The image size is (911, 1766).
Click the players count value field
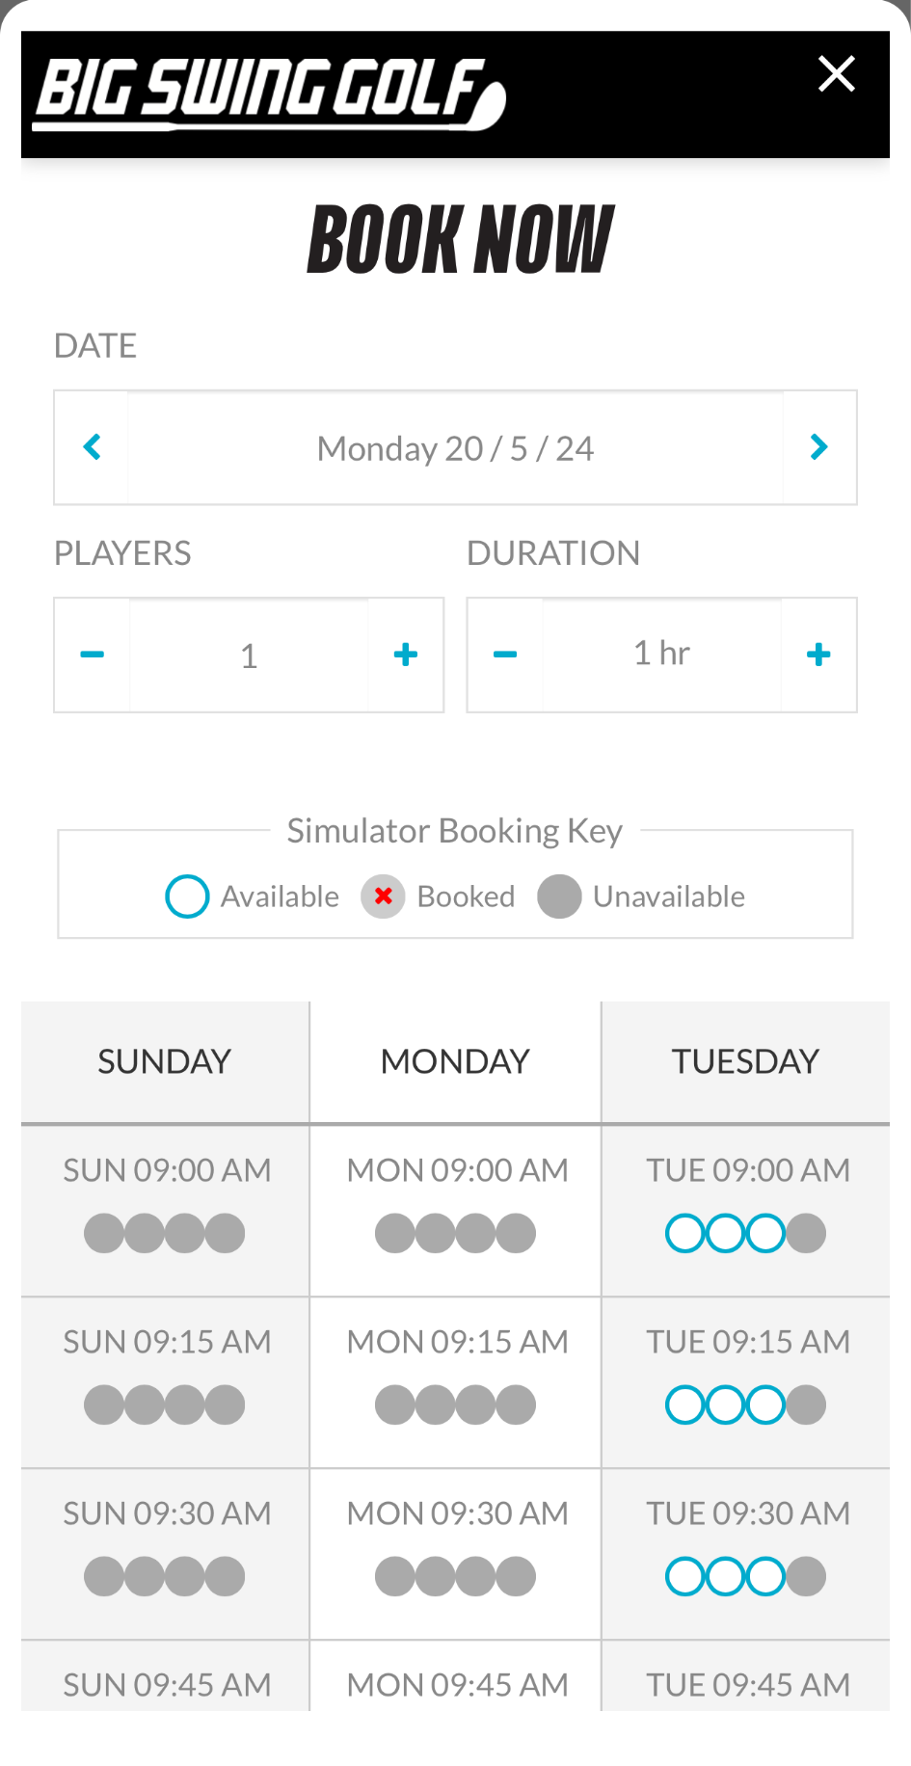(249, 656)
